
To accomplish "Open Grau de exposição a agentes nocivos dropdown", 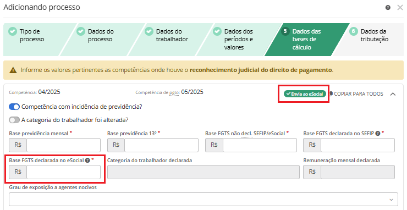I will tap(204, 200).
